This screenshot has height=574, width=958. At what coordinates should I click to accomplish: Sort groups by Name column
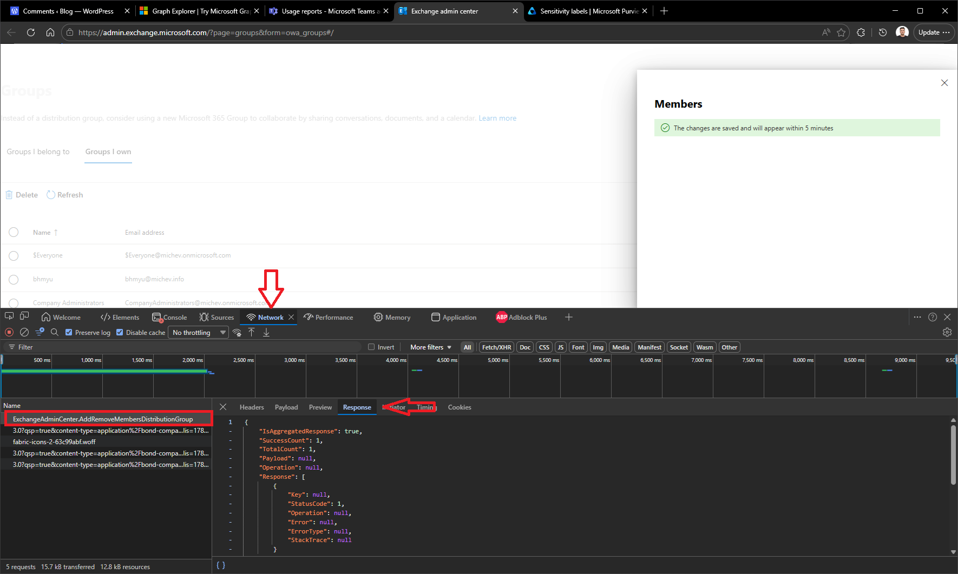(x=45, y=233)
